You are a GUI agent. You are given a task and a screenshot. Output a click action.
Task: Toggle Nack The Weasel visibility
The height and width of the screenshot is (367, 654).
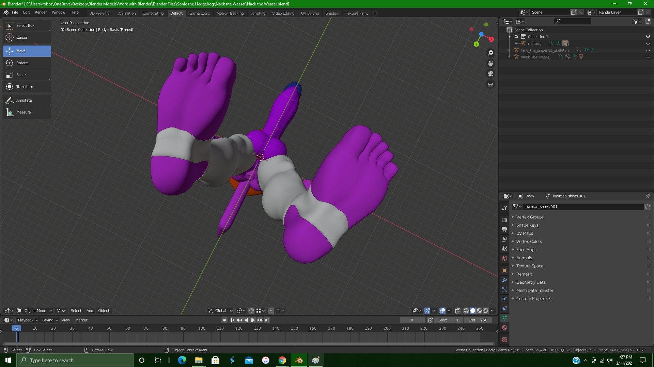648,57
